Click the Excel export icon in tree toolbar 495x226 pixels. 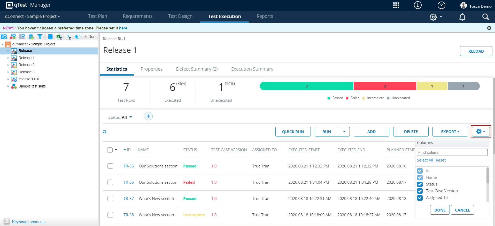pyautogui.click(x=59, y=37)
